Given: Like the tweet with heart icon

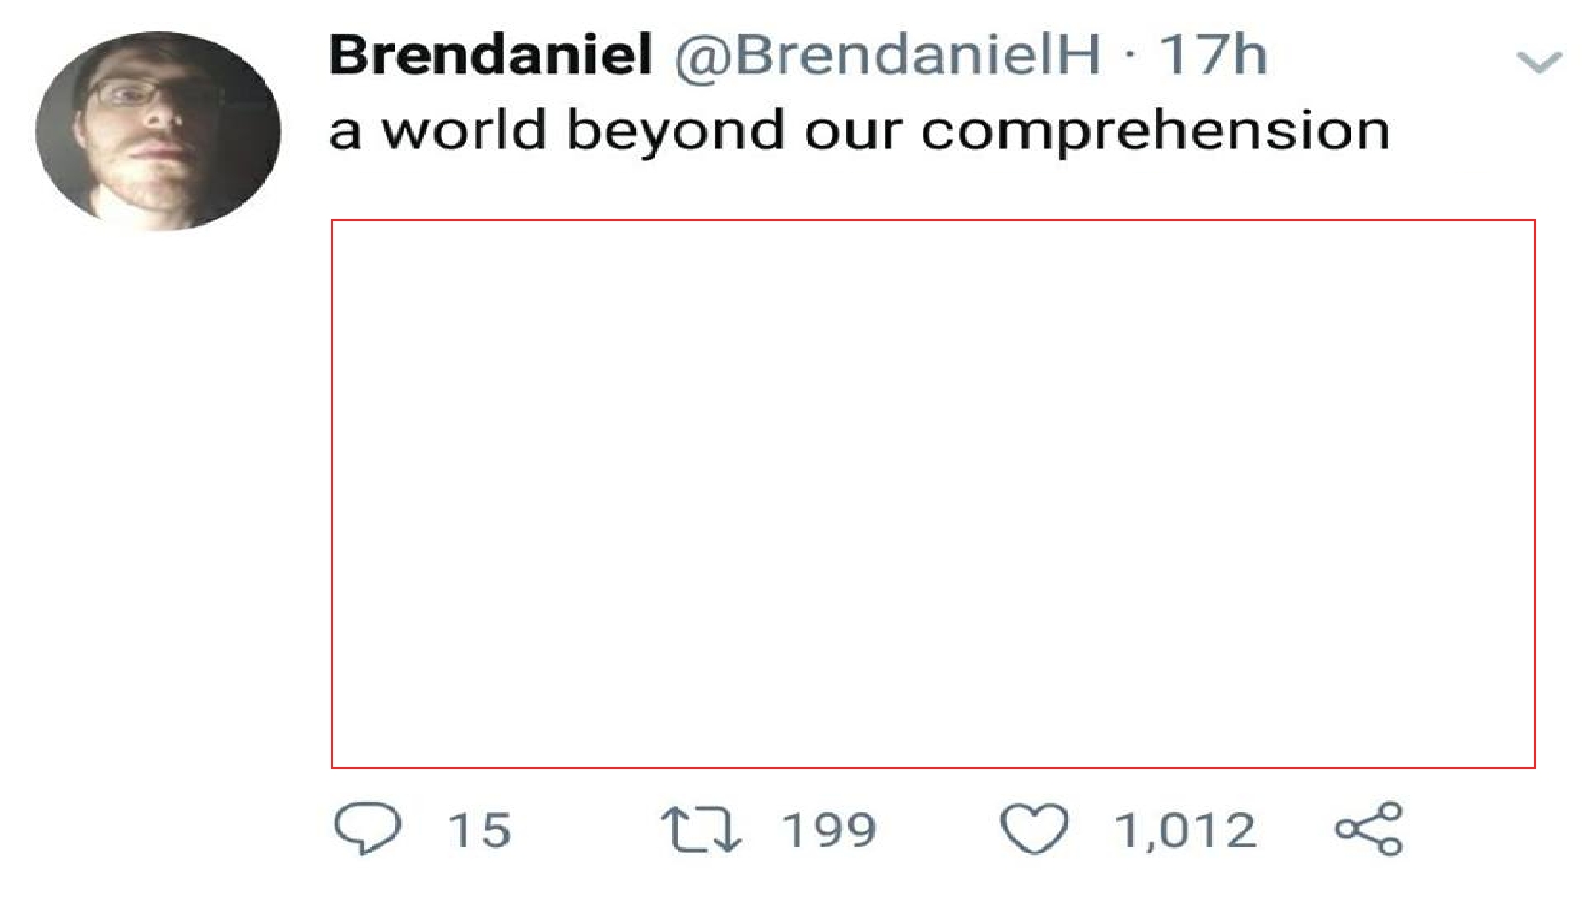Looking at the screenshot, I should coord(1034,829).
